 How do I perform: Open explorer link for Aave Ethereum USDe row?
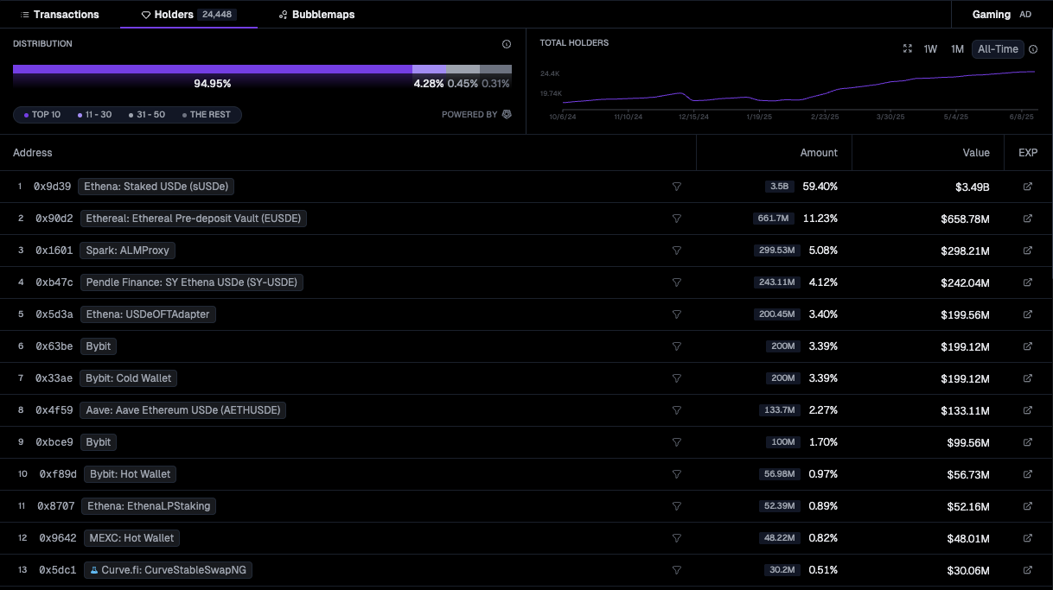pos(1028,410)
